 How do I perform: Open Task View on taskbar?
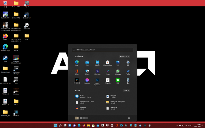click(65, 125)
